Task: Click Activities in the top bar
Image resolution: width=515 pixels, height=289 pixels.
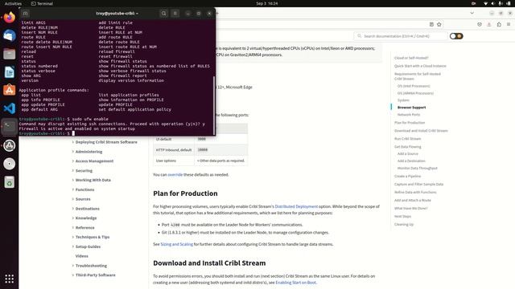Action: 13,3
